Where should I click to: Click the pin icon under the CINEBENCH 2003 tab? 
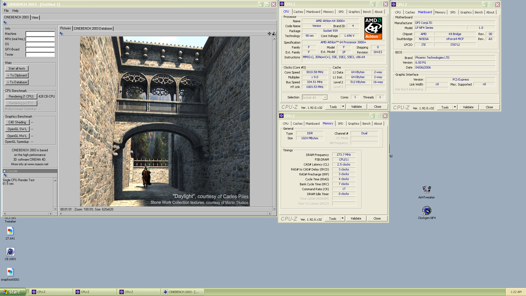pos(5,22)
